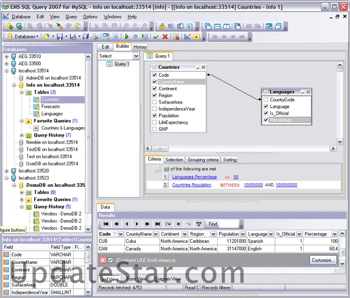This screenshot has width=350, height=298.
Task: Click the red rollback X icon
Action: [165, 37]
